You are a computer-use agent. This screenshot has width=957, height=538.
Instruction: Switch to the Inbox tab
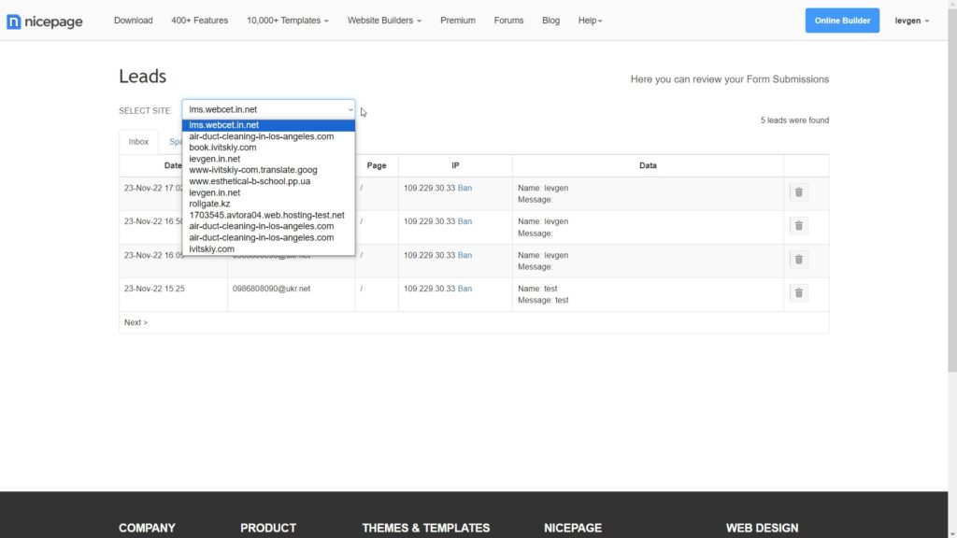138,142
